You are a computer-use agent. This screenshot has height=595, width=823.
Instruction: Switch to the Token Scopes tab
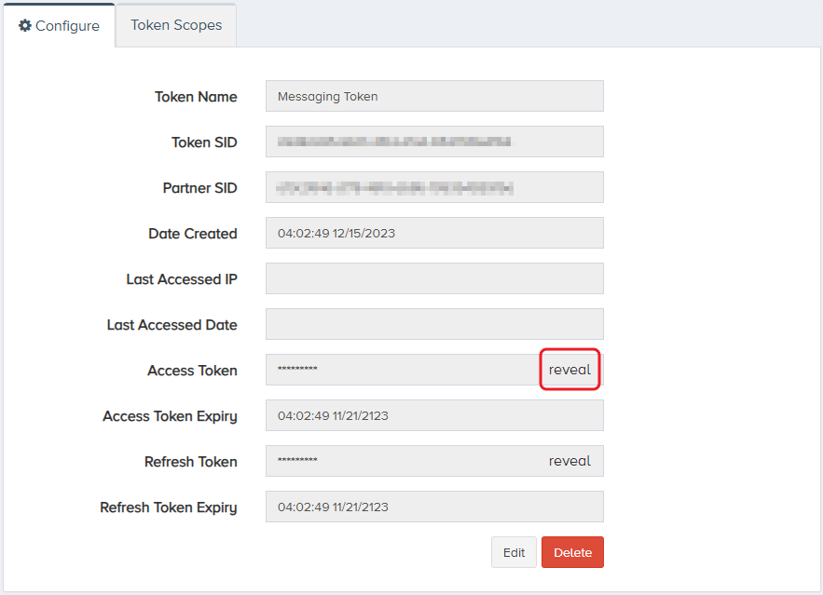click(x=176, y=25)
